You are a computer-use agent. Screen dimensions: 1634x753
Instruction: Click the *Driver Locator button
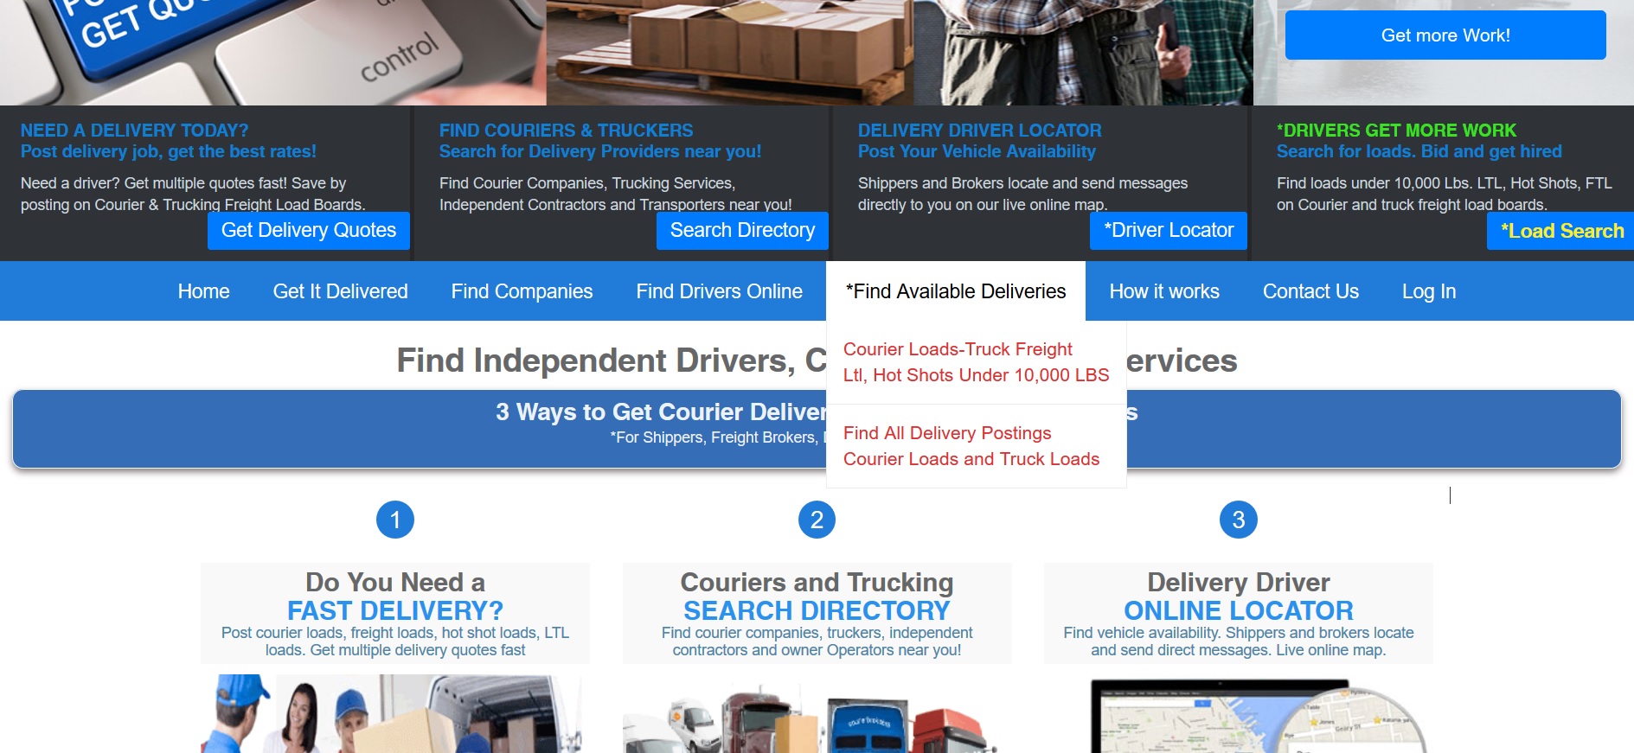(x=1169, y=231)
